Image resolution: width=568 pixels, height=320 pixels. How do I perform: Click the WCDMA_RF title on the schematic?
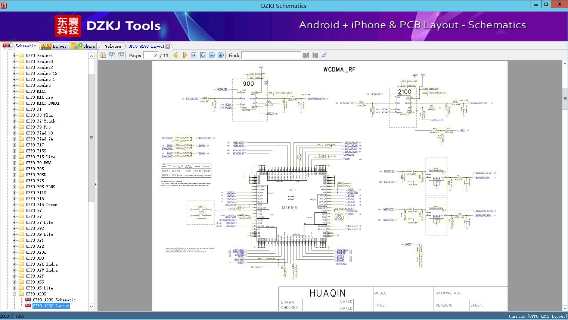click(x=339, y=69)
